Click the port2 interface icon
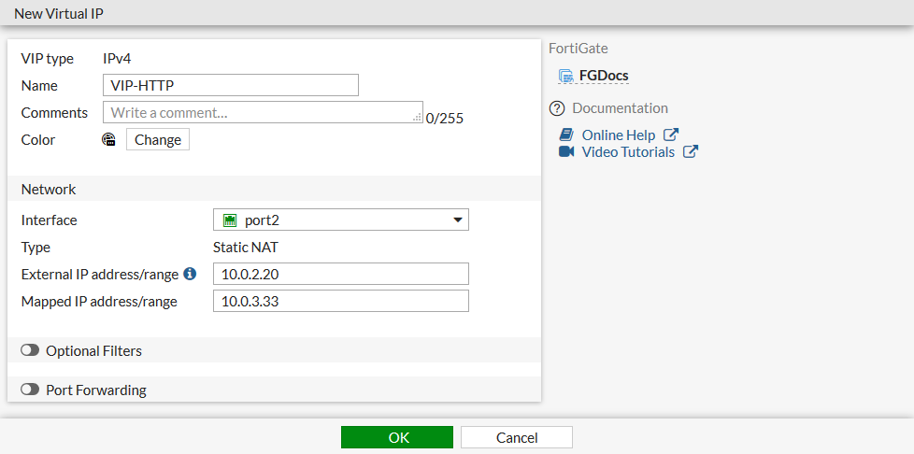The image size is (914, 454). [230, 220]
